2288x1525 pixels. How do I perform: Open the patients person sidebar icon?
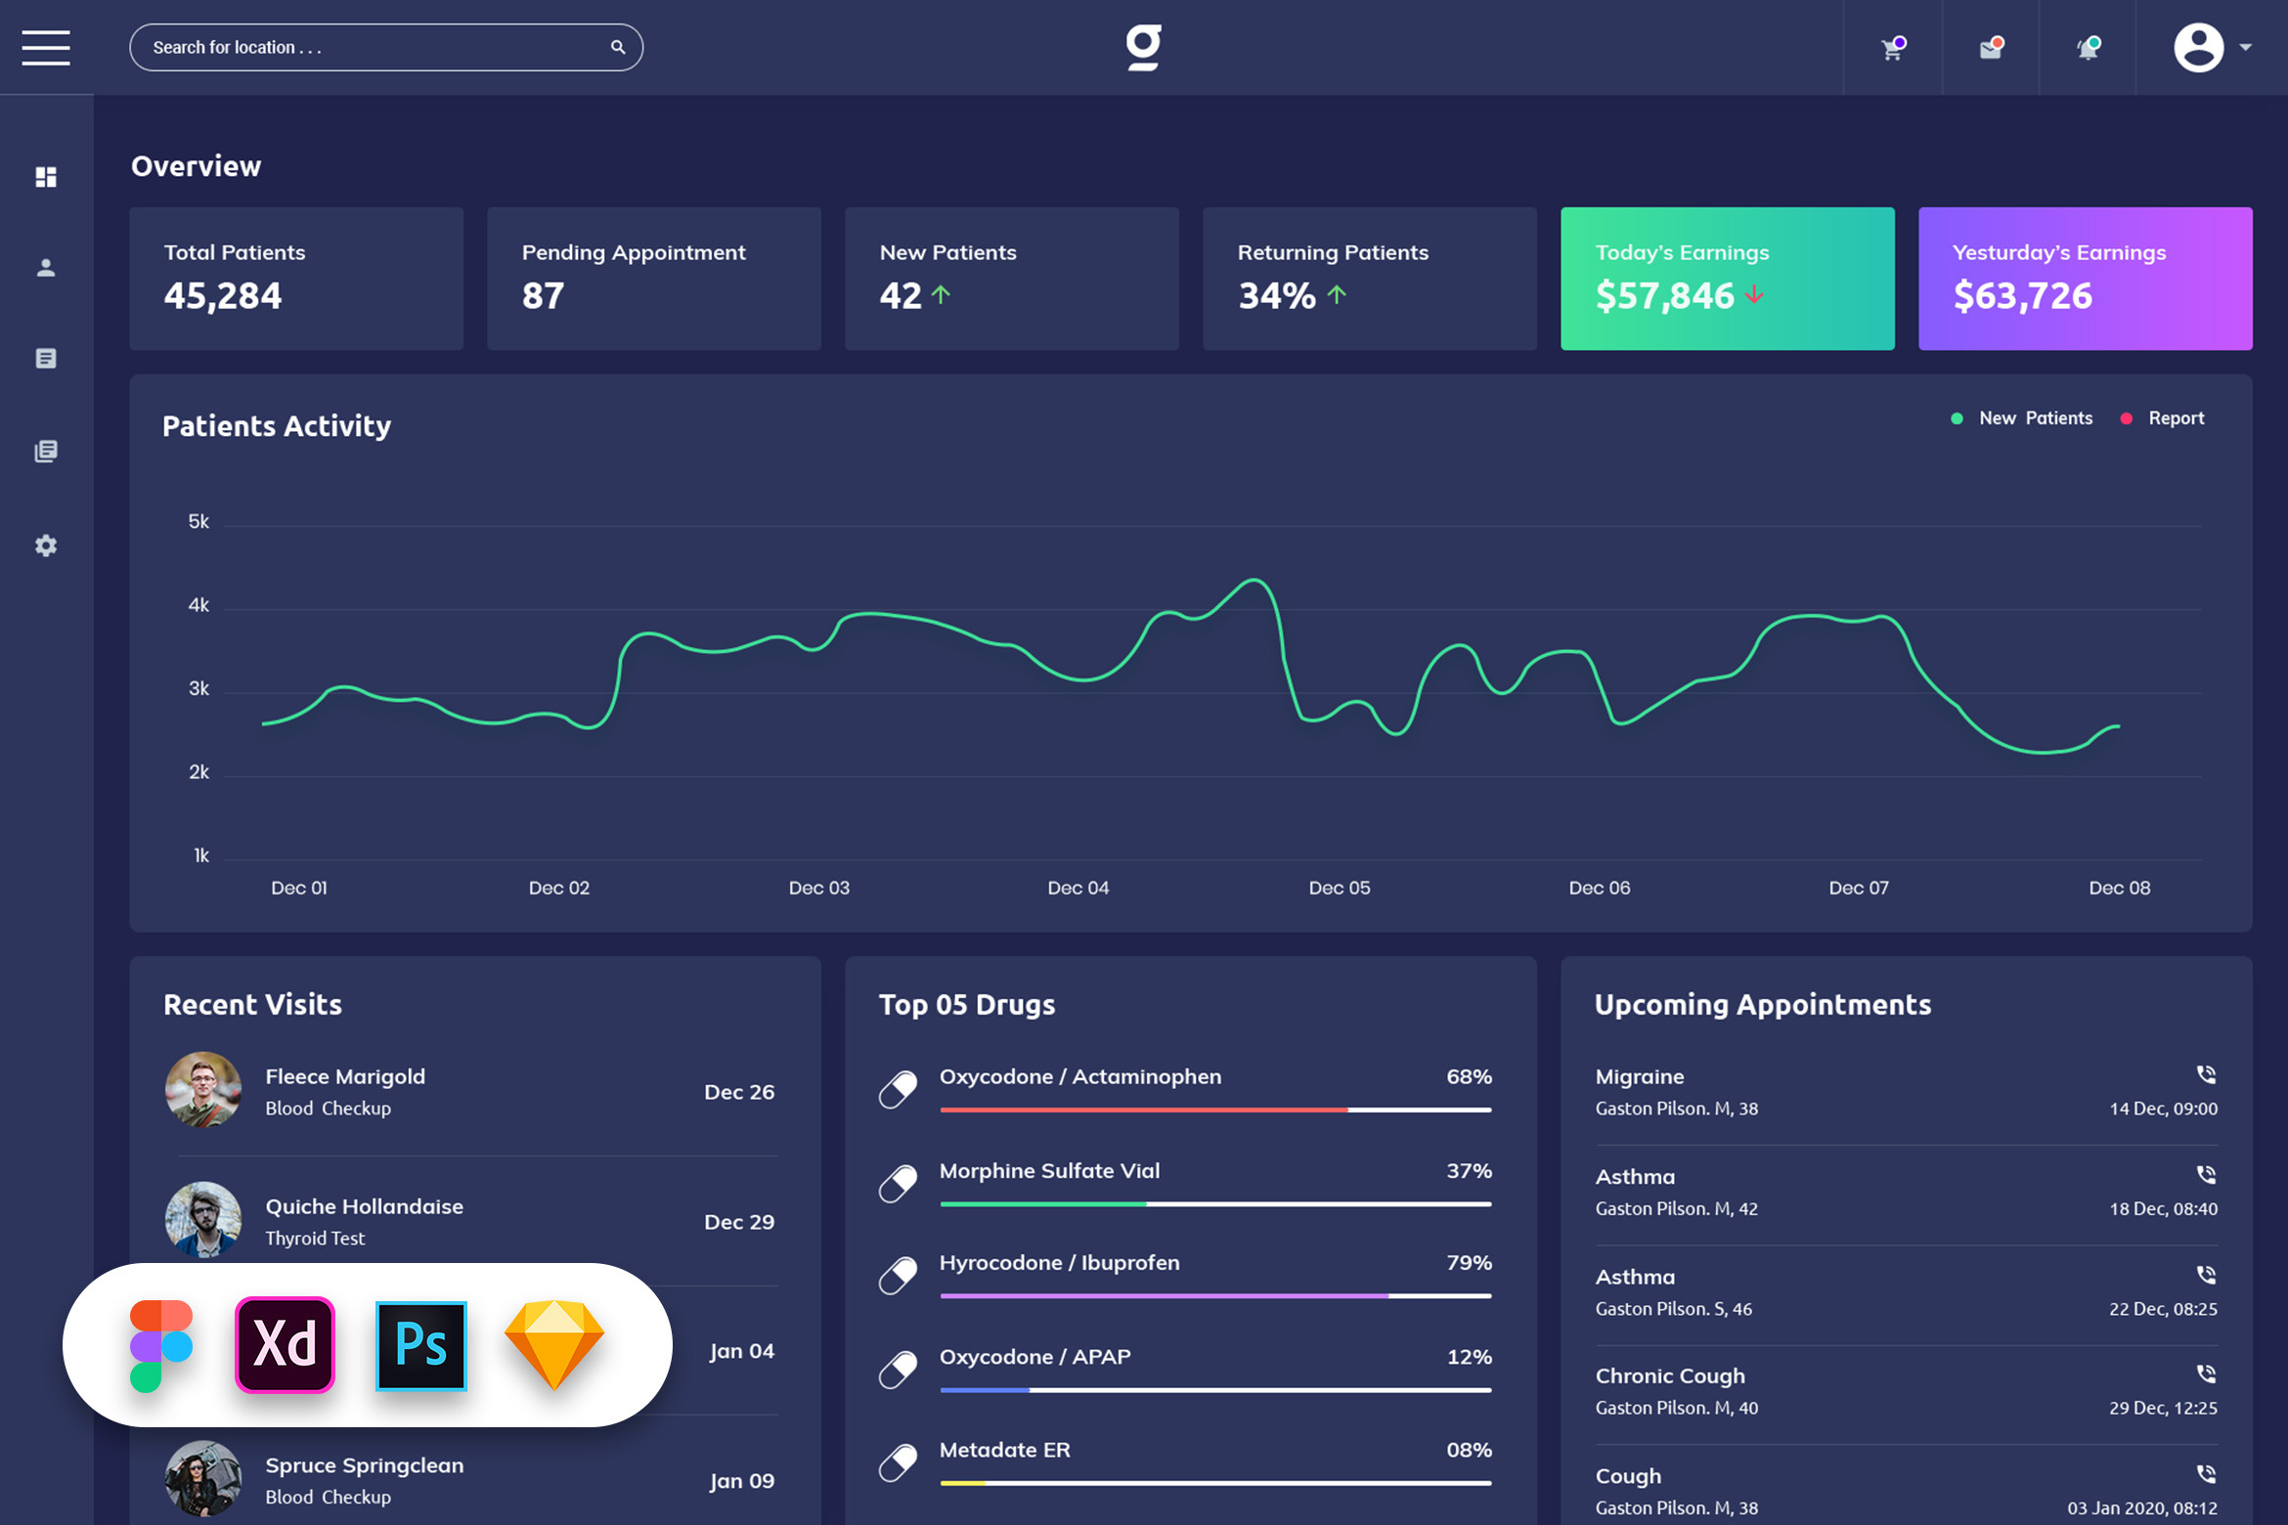tap(46, 268)
